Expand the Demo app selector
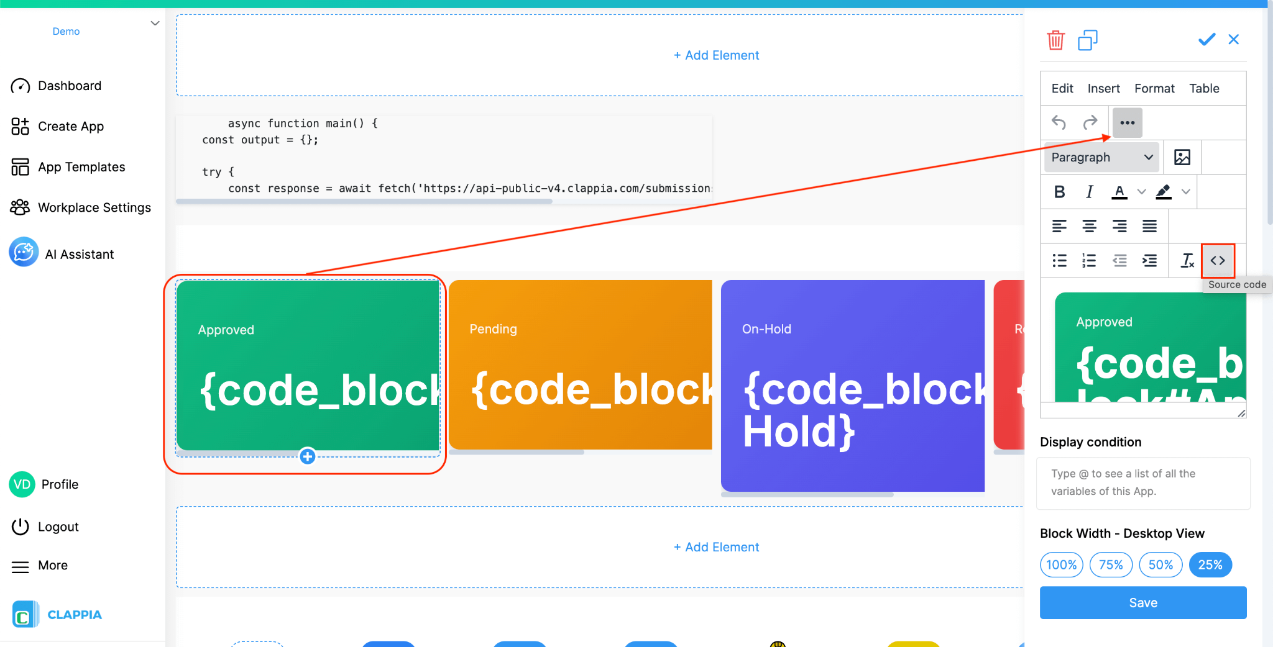The width and height of the screenshot is (1273, 647). pos(155,23)
